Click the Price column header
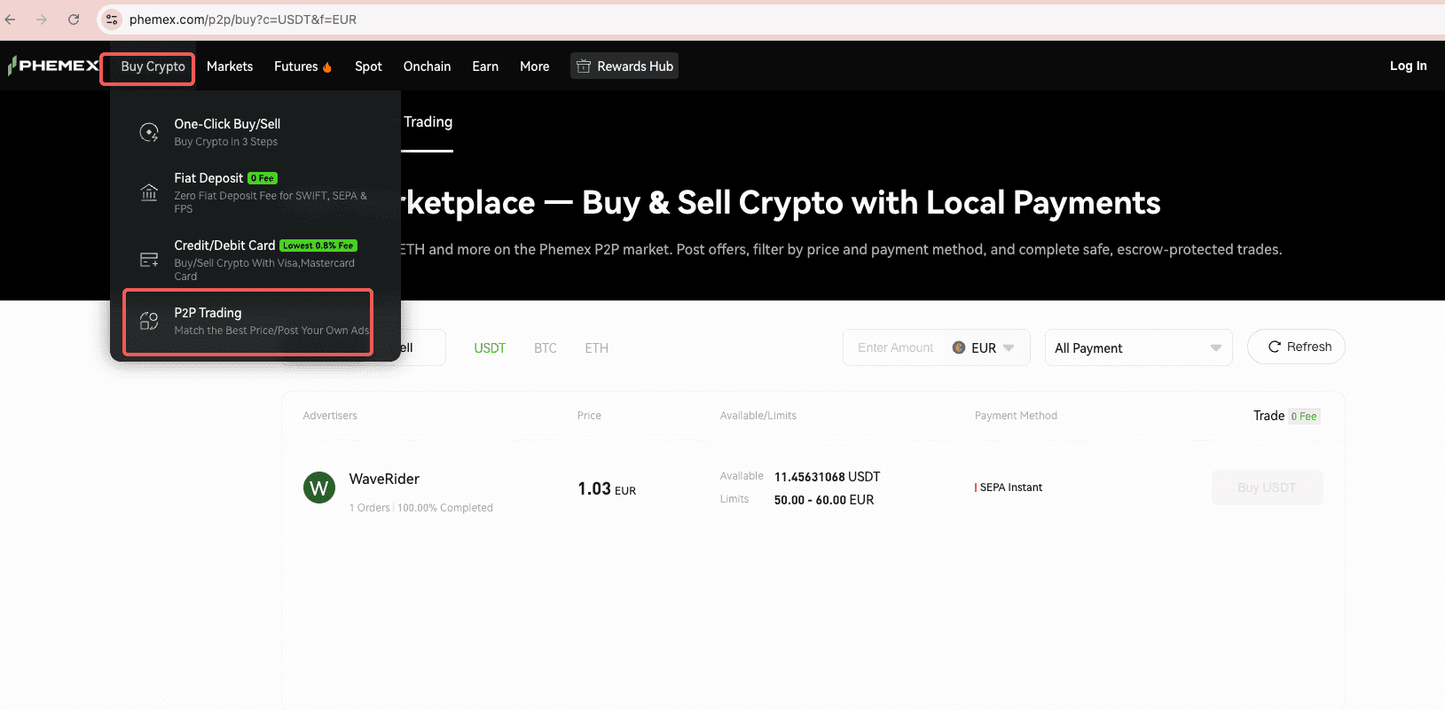 tap(589, 416)
